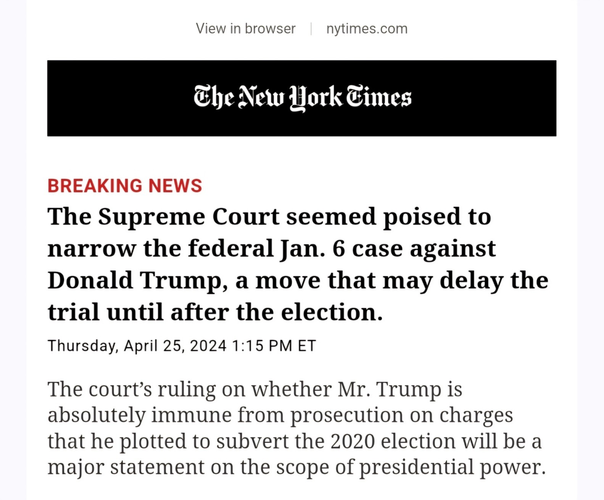Image resolution: width=604 pixels, height=500 pixels.
Task: Open the View in browser link
Action: click(245, 29)
